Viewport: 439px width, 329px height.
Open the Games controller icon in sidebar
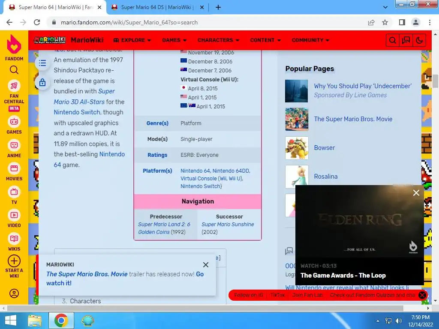click(14, 122)
